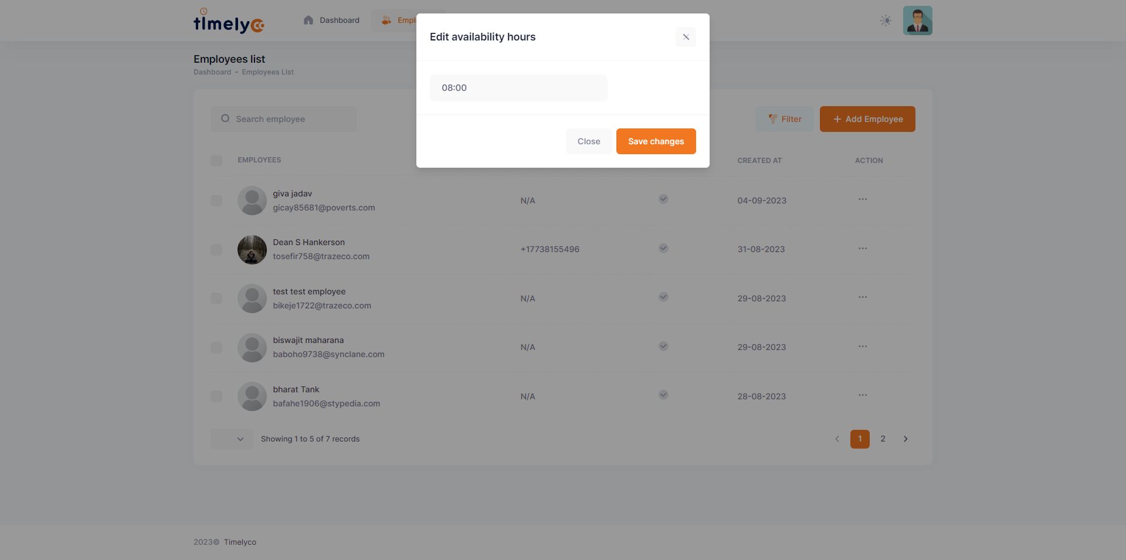Tick the select-all employees header checkbox
This screenshot has height=560, width=1126.
tap(216, 160)
